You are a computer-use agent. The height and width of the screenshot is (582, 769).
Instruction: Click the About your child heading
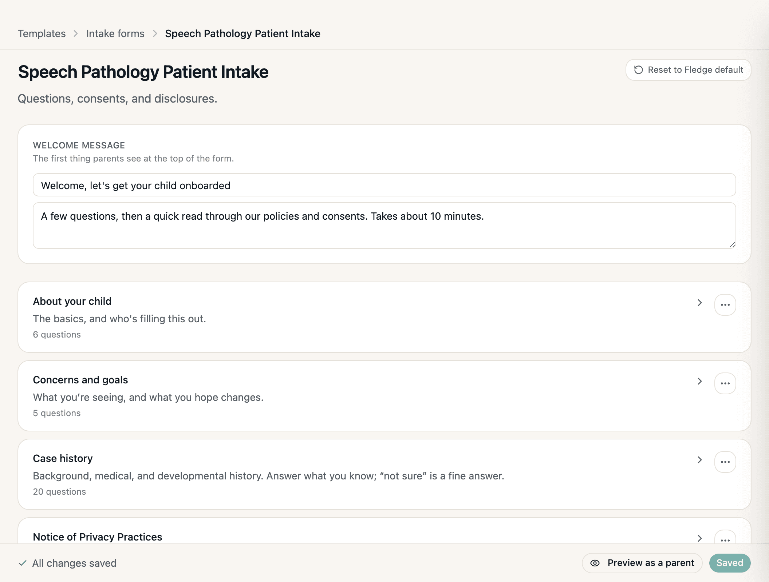click(72, 301)
